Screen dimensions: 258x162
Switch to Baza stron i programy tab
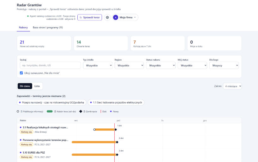point(48,27)
